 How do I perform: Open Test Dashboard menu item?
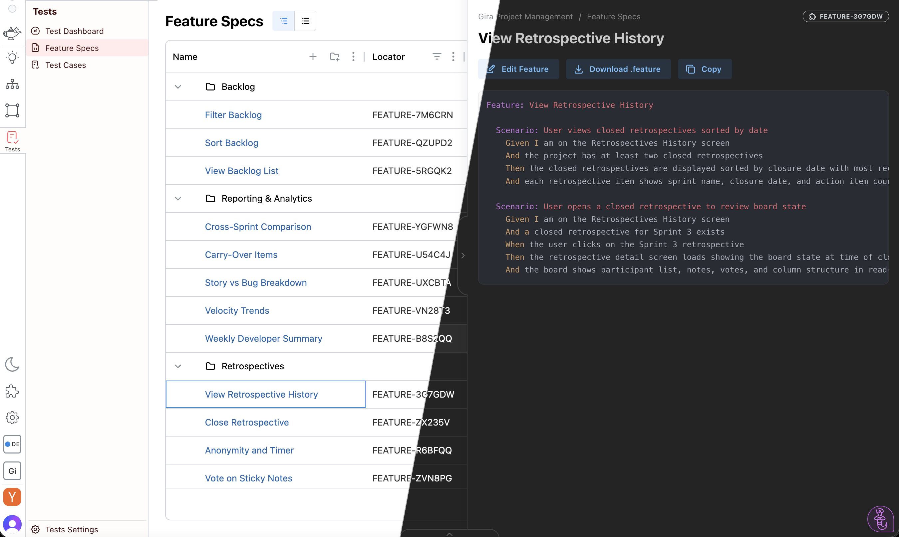[87, 31]
